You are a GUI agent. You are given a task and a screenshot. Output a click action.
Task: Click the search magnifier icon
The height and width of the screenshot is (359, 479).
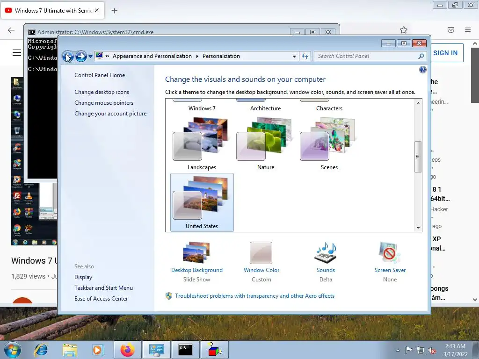[x=421, y=56]
